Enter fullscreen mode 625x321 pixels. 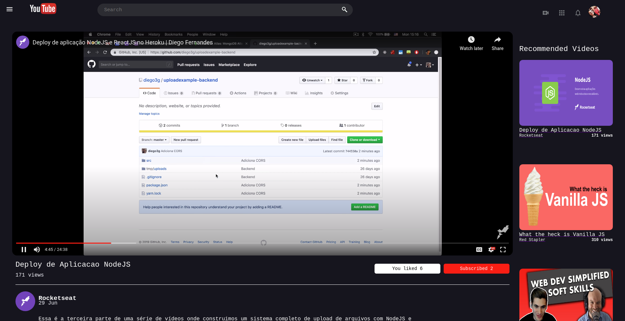point(503,250)
